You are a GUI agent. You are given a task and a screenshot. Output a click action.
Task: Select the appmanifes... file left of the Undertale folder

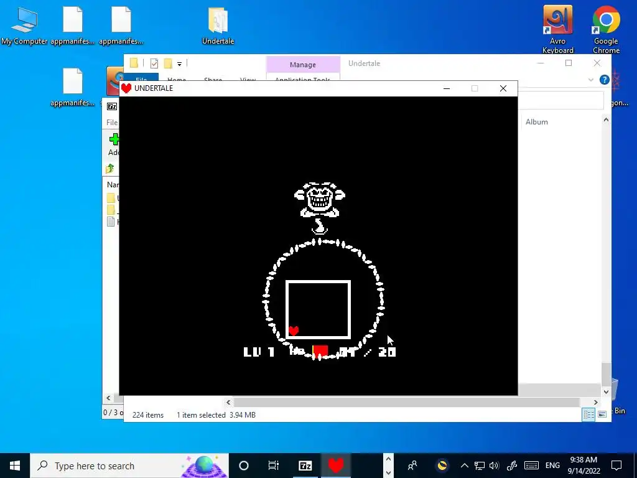click(121, 25)
